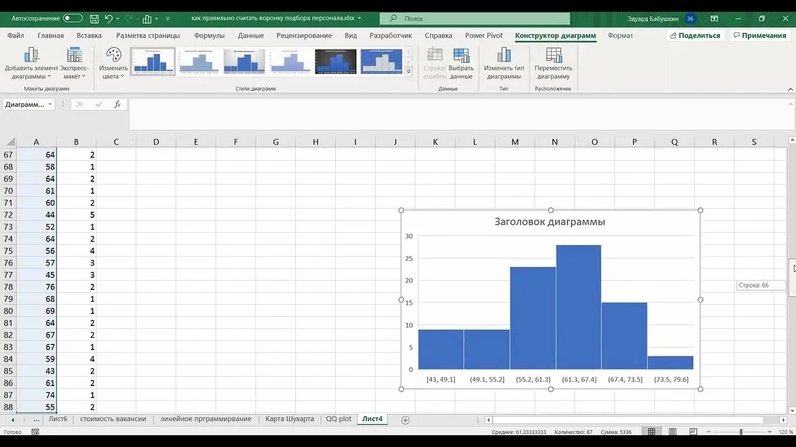Select the blue patterned chart style
The width and height of the screenshot is (796, 447).
click(381, 61)
